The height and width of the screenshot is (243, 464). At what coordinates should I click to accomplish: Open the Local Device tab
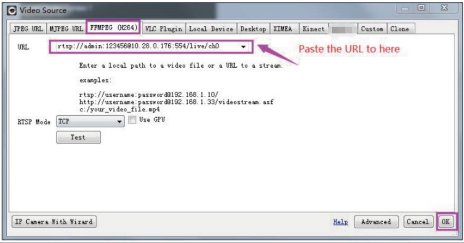[x=211, y=29]
